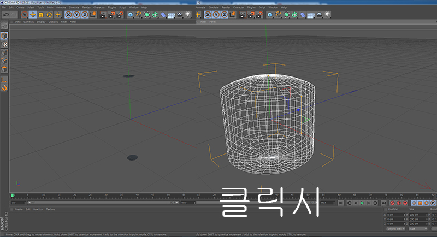The width and height of the screenshot is (437, 237).
Task: Open the Array modeling objects in left window
Action: coord(155,15)
